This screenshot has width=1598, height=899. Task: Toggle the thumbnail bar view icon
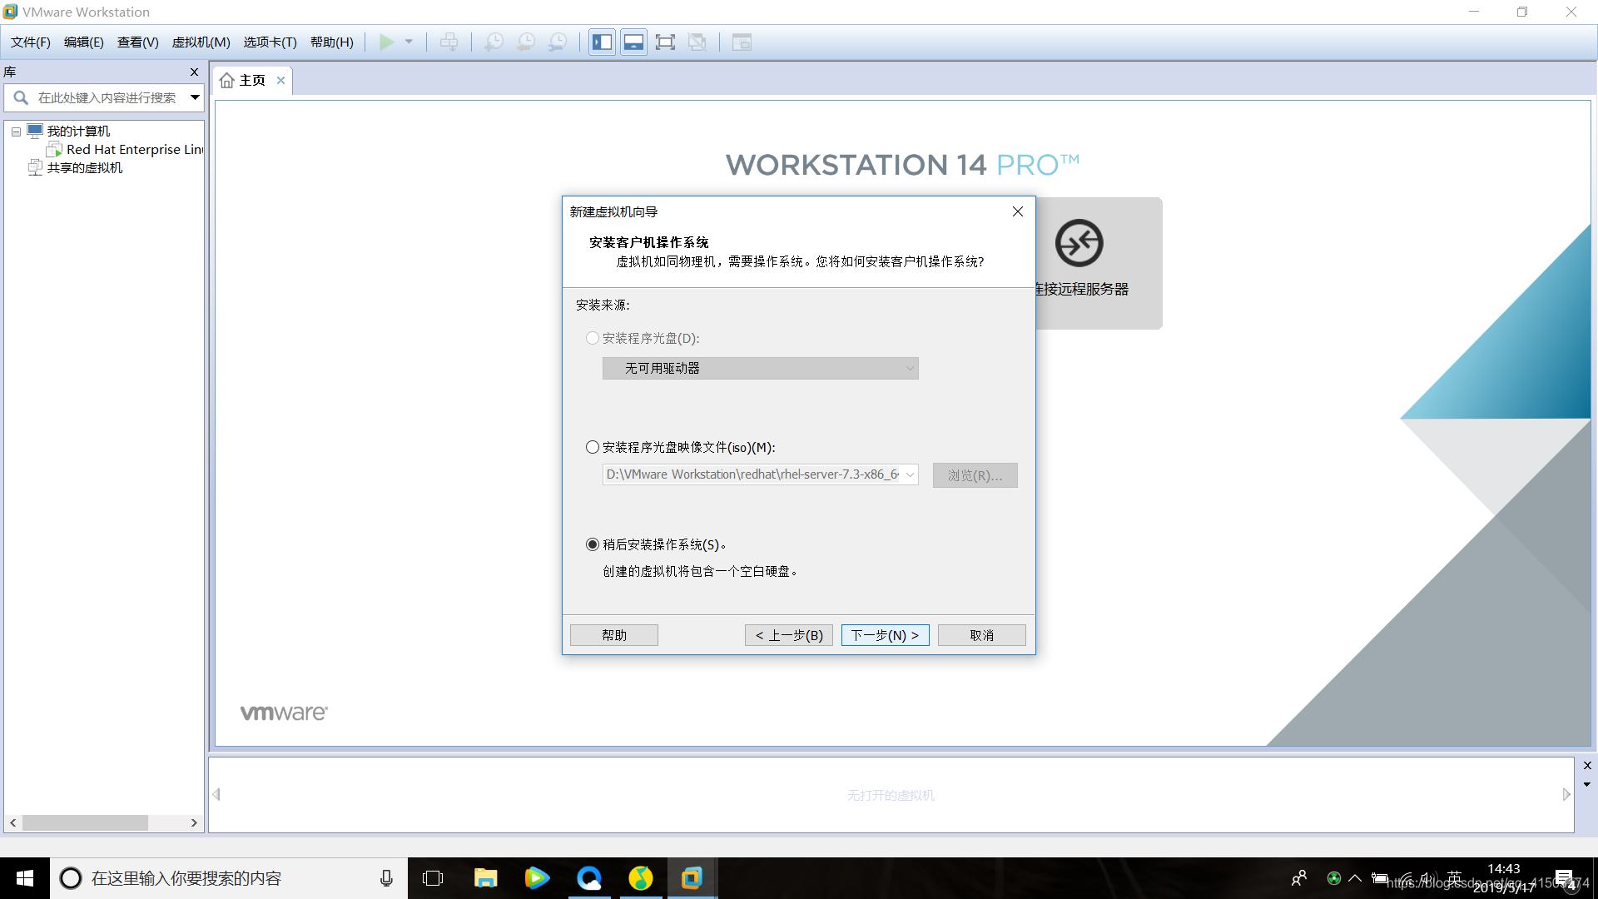(633, 42)
